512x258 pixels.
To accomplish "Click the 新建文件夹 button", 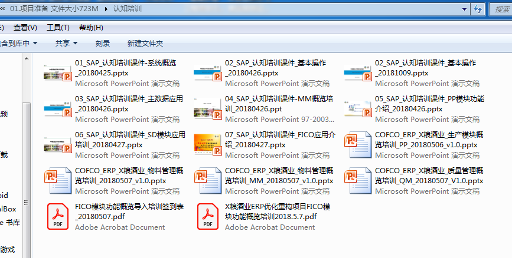I will [x=145, y=44].
